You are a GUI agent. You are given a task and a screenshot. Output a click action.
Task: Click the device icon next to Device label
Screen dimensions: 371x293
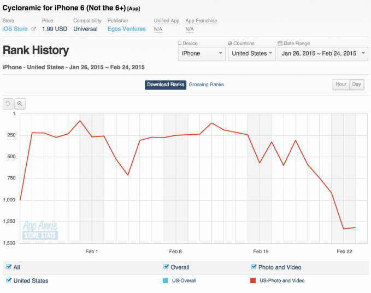(180, 43)
